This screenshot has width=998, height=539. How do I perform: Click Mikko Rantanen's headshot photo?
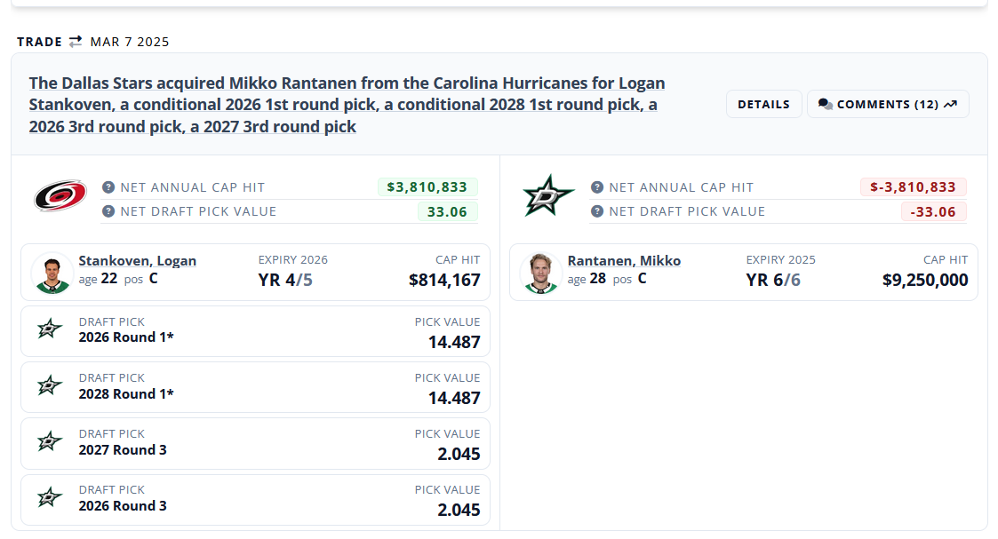pyautogui.click(x=540, y=273)
